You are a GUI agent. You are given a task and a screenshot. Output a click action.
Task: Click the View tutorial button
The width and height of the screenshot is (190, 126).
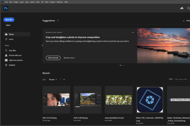click(x=53, y=58)
